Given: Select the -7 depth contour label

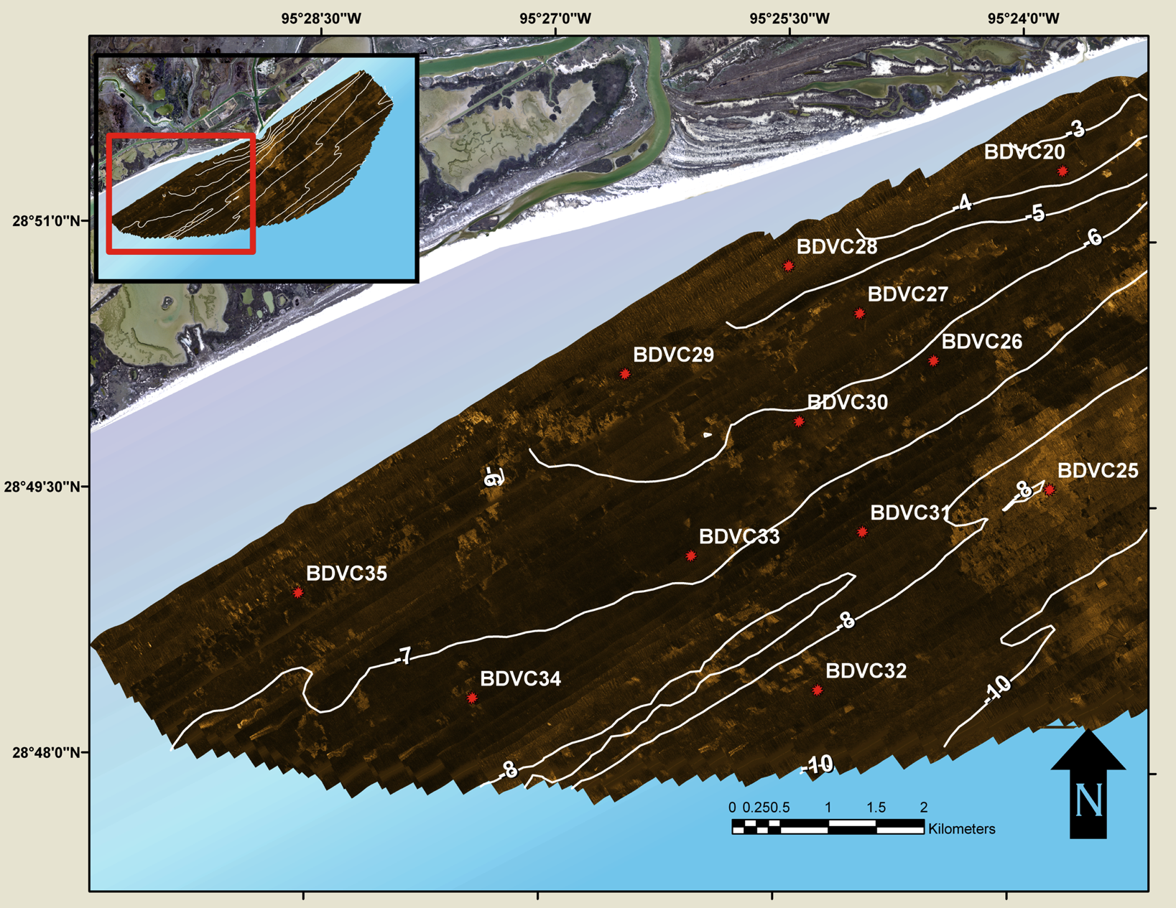Looking at the screenshot, I should (x=403, y=656).
